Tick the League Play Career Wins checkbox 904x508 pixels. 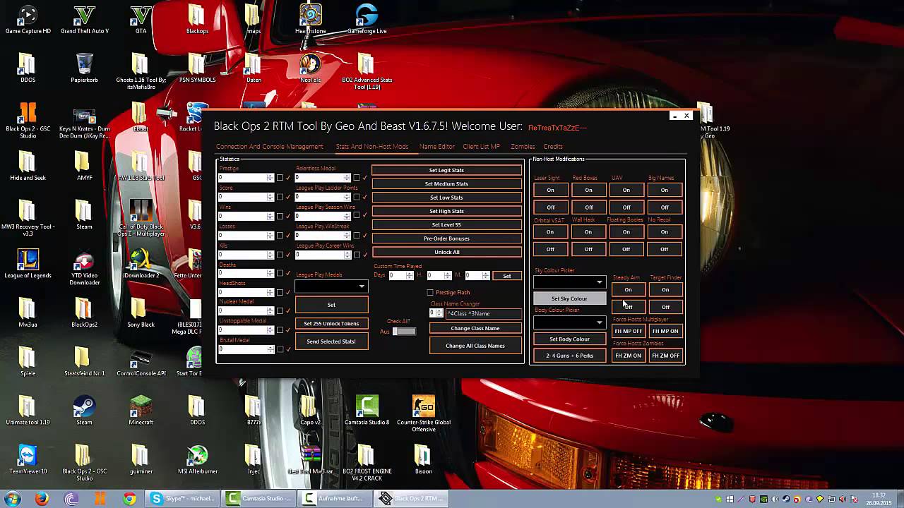click(x=357, y=254)
